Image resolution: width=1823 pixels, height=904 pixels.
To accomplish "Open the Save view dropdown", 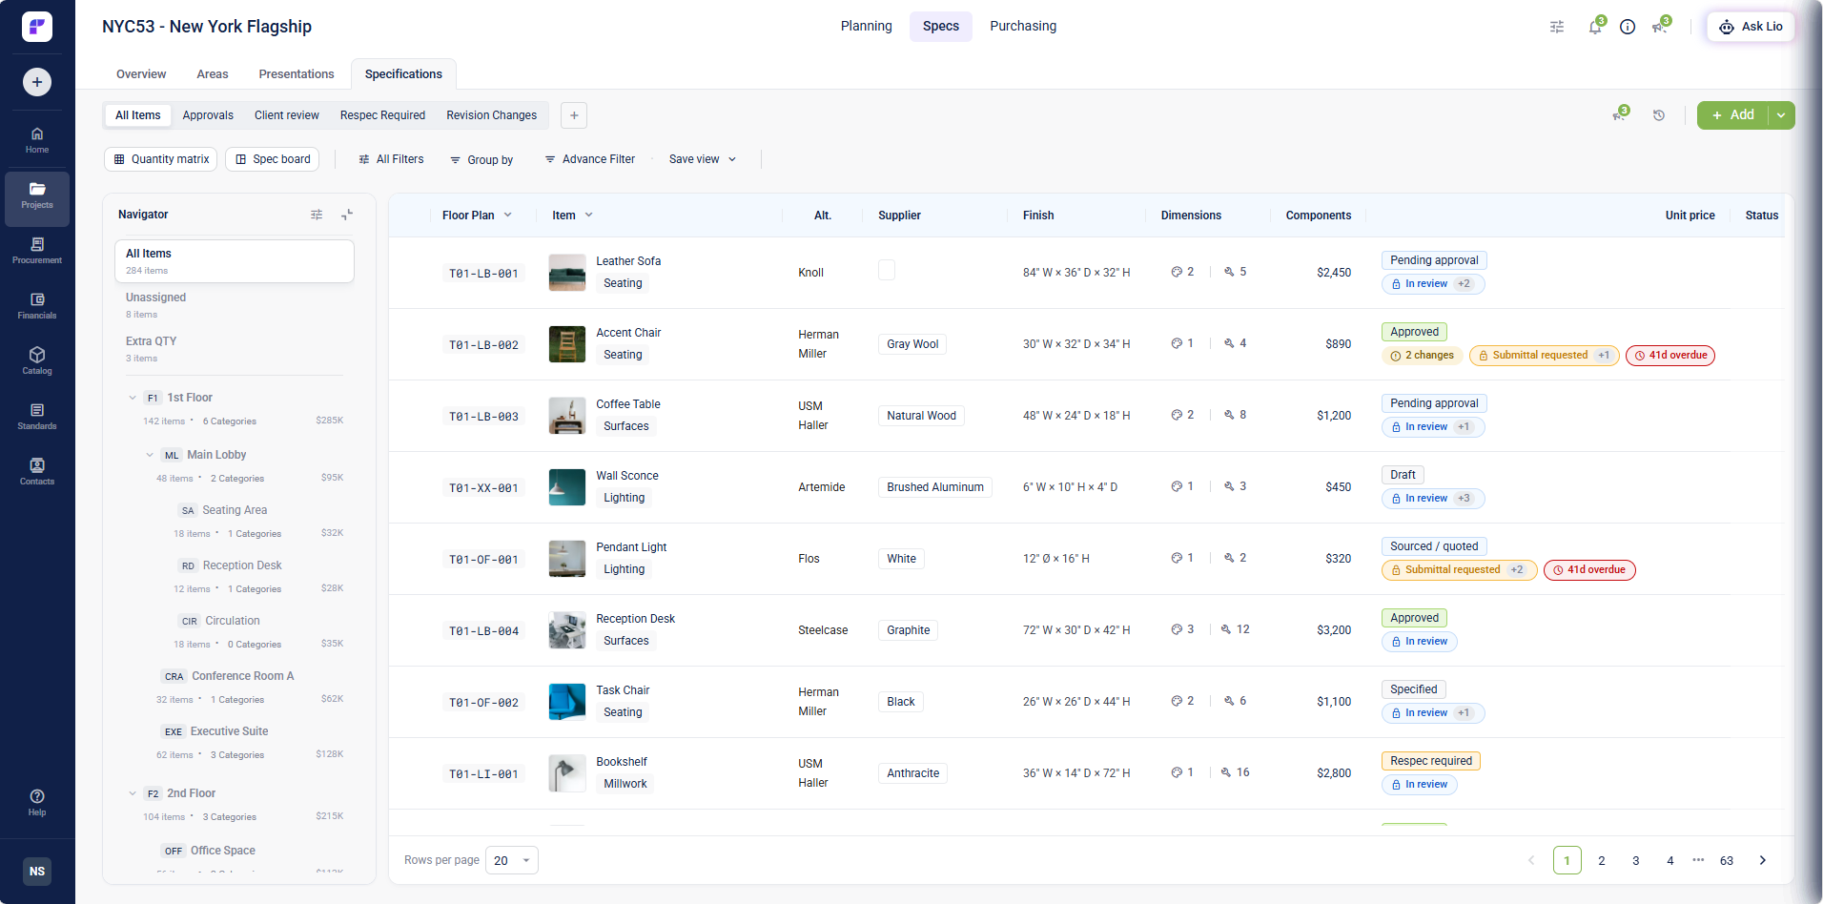I will tap(703, 159).
